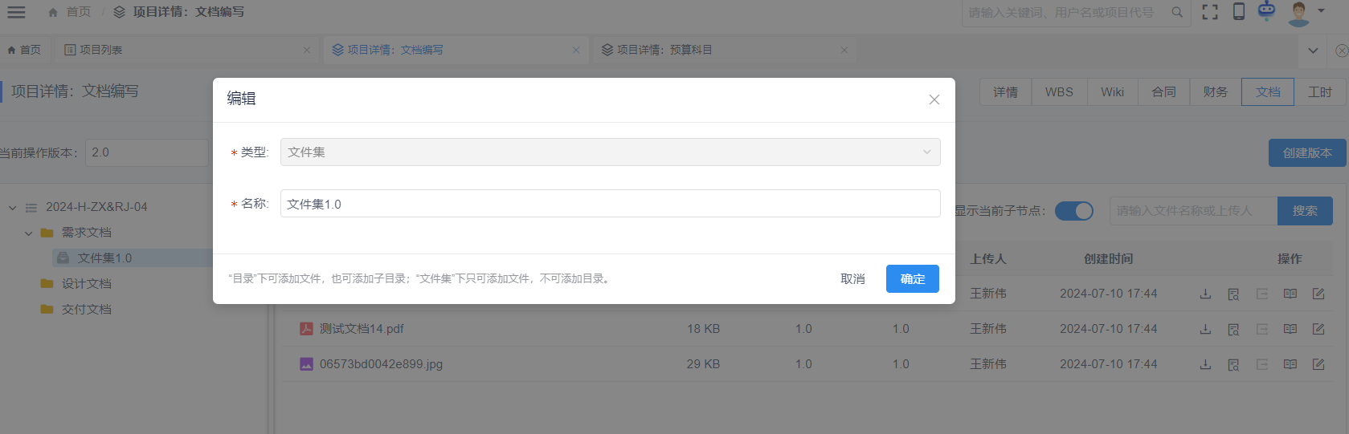The image size is (1349, 434).
Task: Collapse the 需求文档 folder arrow
Action: [28, 233]
